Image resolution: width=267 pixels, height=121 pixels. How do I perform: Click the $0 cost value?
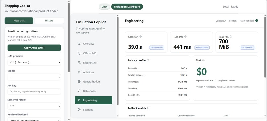[x=202, y=72]
